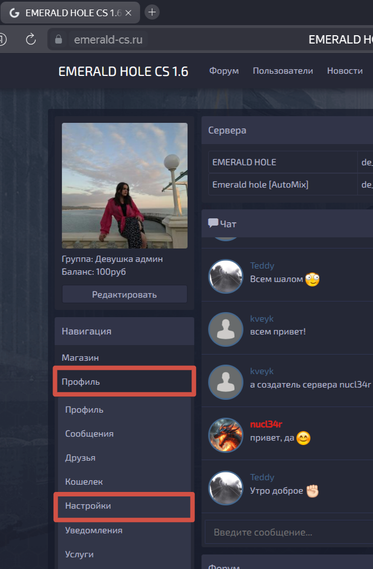Click Teddy's avatar beside Утро доброе

point(226,488)
